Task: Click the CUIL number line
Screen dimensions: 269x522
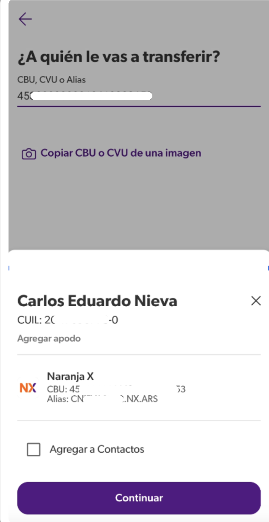Action: (x=68, y=320)
